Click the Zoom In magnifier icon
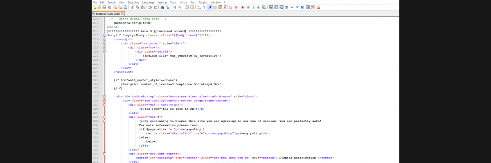Image resolution: width=491 pixels, height=163 pixels. pyautogui.click(x=175, y=7)
